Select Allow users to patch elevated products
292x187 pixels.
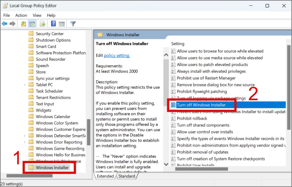212,64
